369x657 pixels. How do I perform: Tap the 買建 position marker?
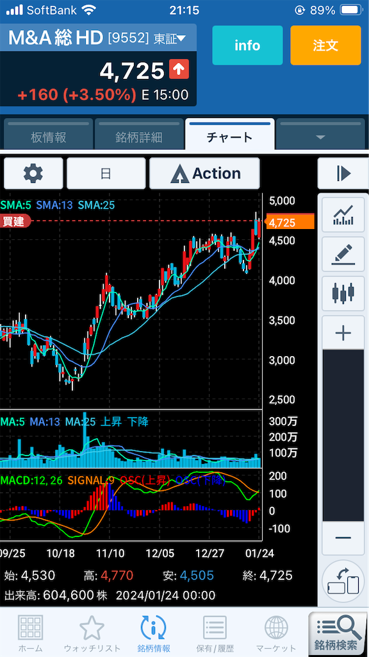(x=15, y=221)
